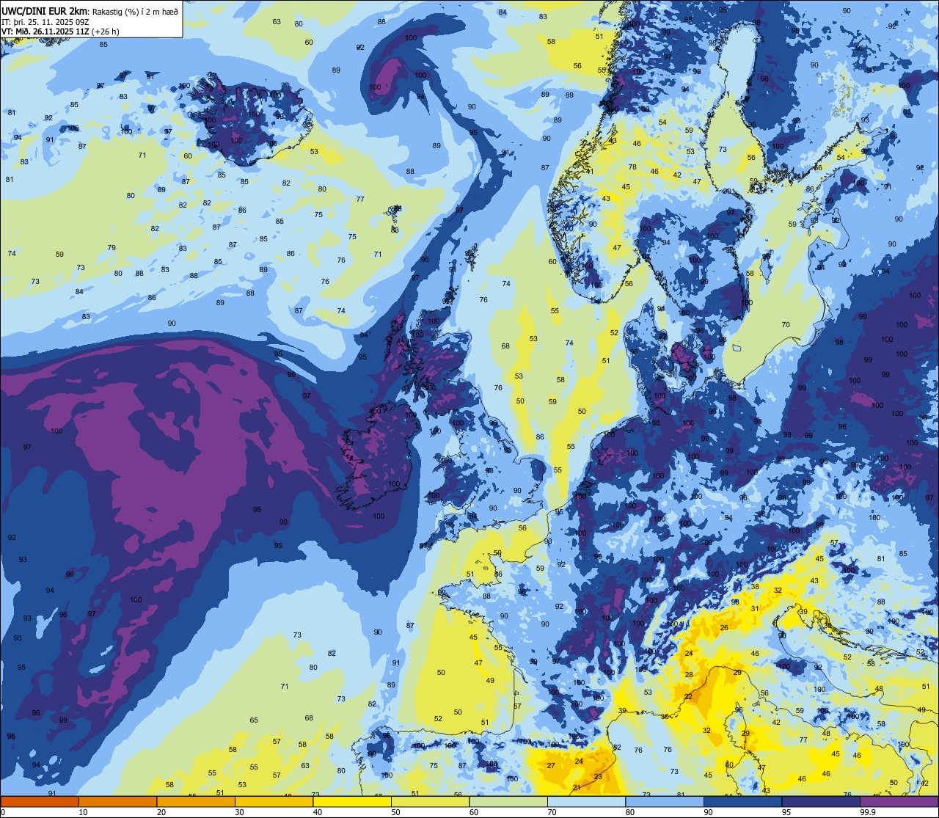This screenshot has width=939, height=818.
Task: Select the 30–40 legend color segment
Action: pyautogui.click(x=274, y=801)
